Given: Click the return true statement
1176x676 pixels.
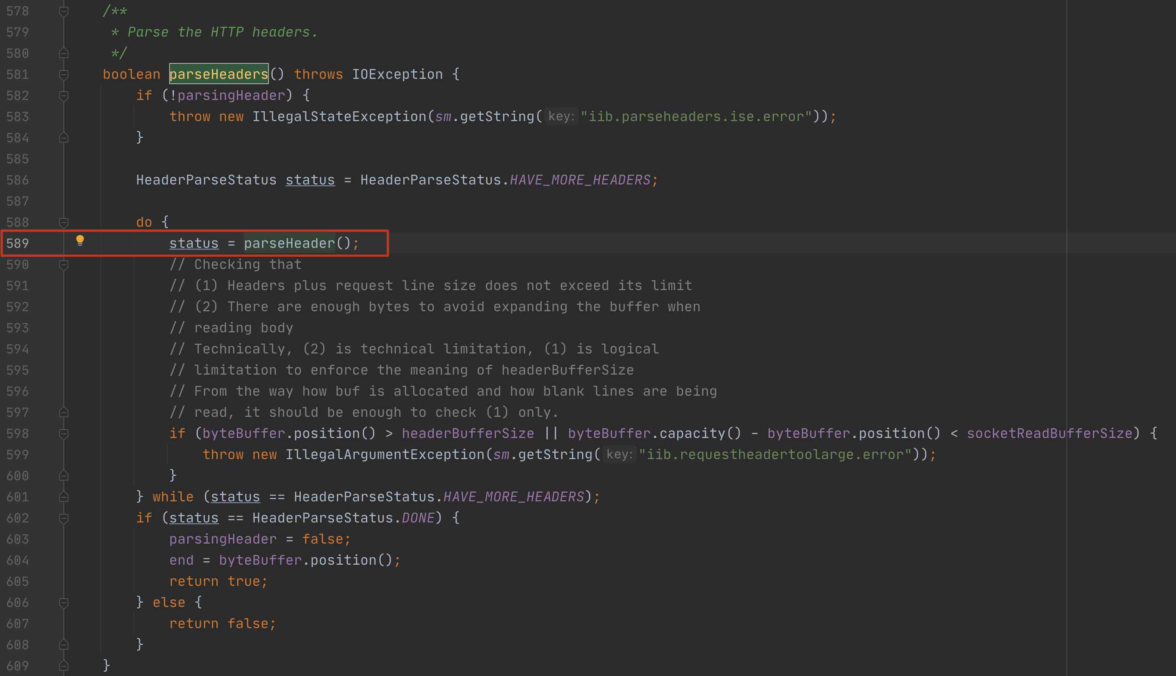Looking at the screenshot, I should pyautogui.click(x=218, y=581).
